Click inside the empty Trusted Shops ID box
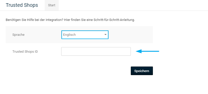Screen dimensions: 208x94 tap(96, 51)
